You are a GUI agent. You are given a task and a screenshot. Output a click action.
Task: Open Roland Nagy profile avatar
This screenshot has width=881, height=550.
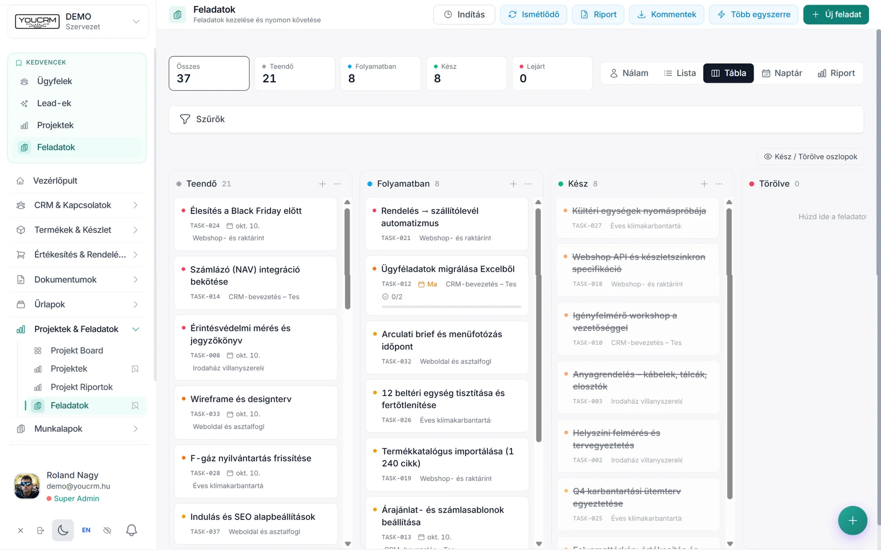coord(27,486)
